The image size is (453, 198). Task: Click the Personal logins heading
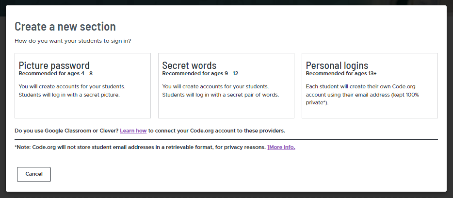tap(337, 66)
